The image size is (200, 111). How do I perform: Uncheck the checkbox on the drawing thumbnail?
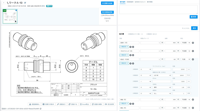[16, 10]
